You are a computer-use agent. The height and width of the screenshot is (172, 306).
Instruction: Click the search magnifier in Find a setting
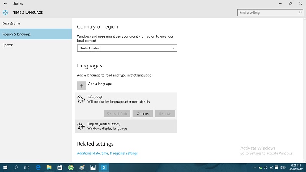(300, 13)
